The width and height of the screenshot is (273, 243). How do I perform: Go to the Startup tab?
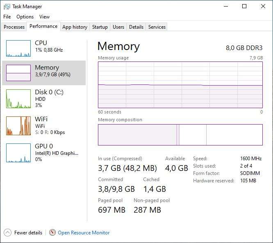100,27
